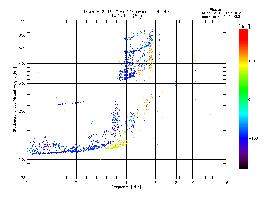The height and width of the screenshot is (199, 266).
Task: Click the 'mean, sd,X: 94.9, 23.3' line
Action: [221, 17]
